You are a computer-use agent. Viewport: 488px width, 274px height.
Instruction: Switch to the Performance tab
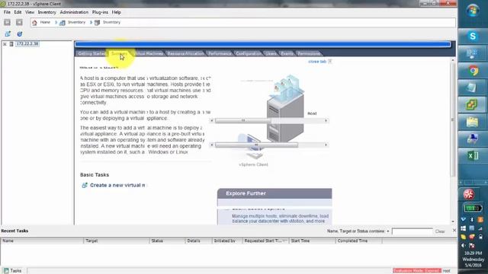(x=220, y=53)
